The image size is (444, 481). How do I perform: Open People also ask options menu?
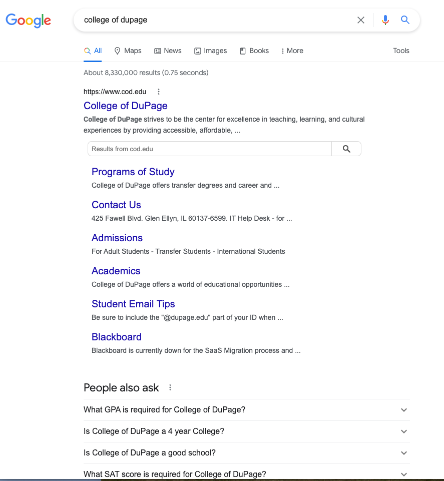pyautogui.click(x=170, y=387)
